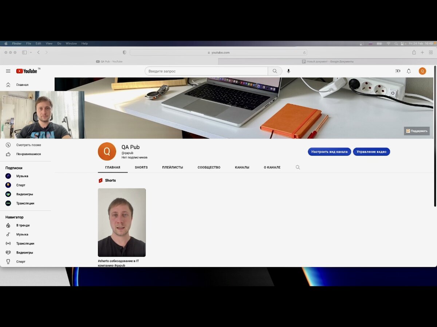Click the QA Pub channel avatar
Image resolution: width=437 pixels, height=327 pixels.
tap(107, 152)
